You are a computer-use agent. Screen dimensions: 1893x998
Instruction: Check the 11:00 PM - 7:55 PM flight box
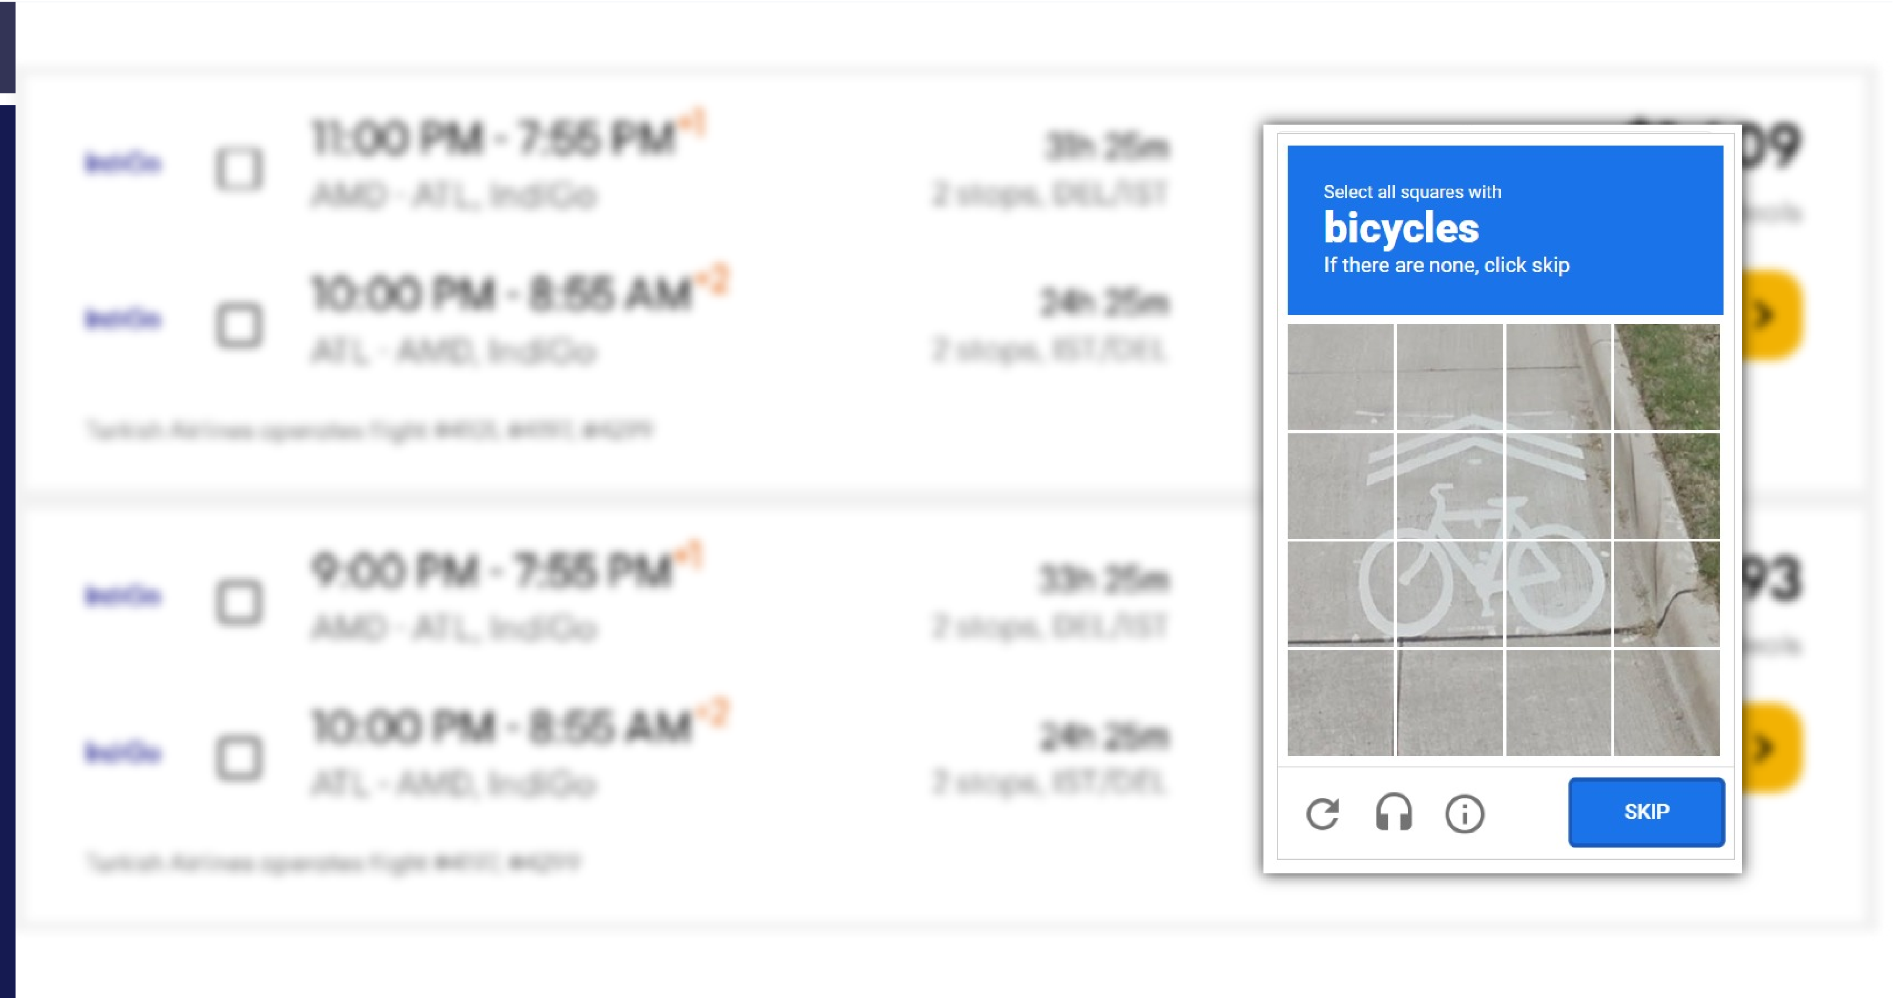coord(239,169)
